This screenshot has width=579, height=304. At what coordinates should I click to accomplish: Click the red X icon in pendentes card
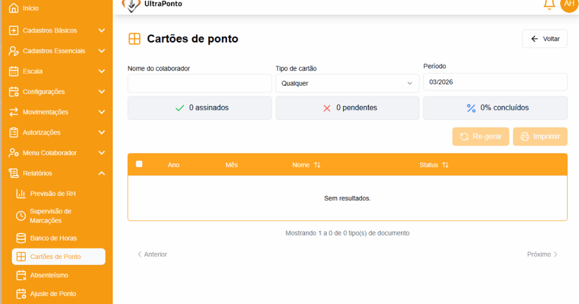click(x=327, y=108)
